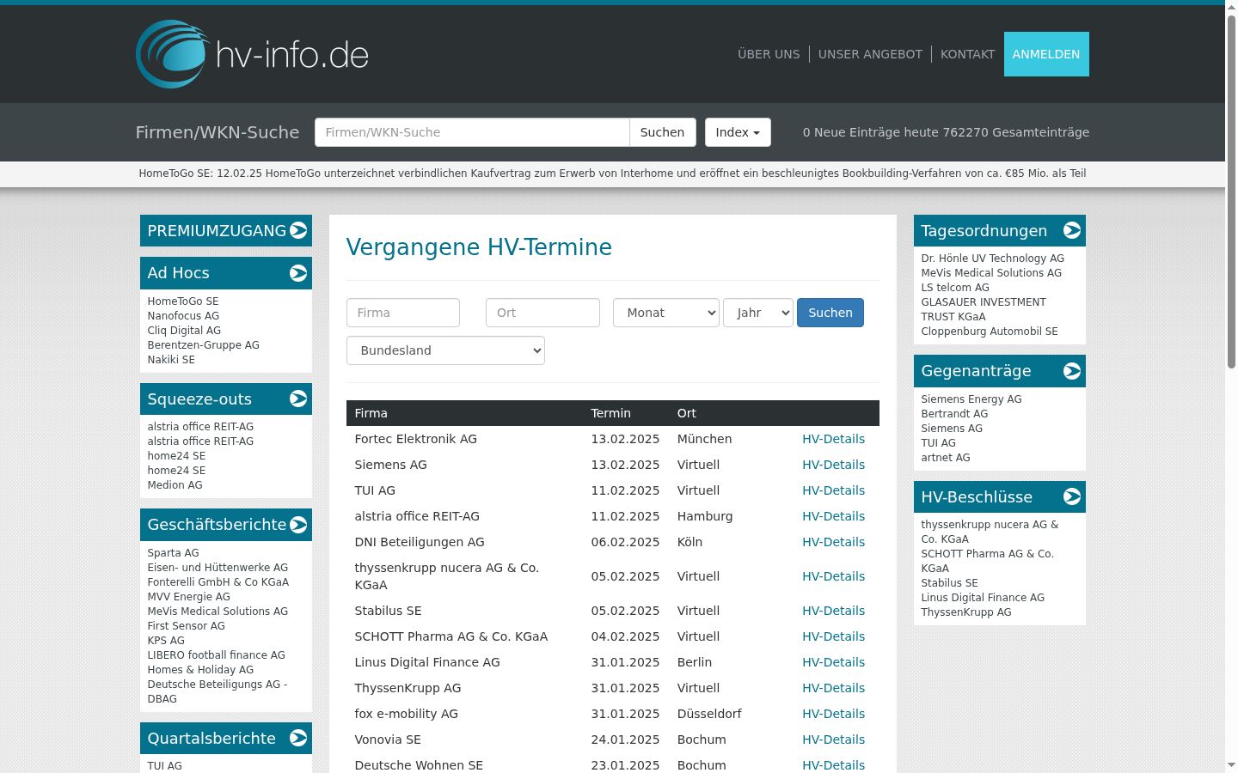Image resolution: width=1238 pixels, height=773 pixels.
Task: Open KPS AG under Geschäftsberichte
Action: pos(166,641)
